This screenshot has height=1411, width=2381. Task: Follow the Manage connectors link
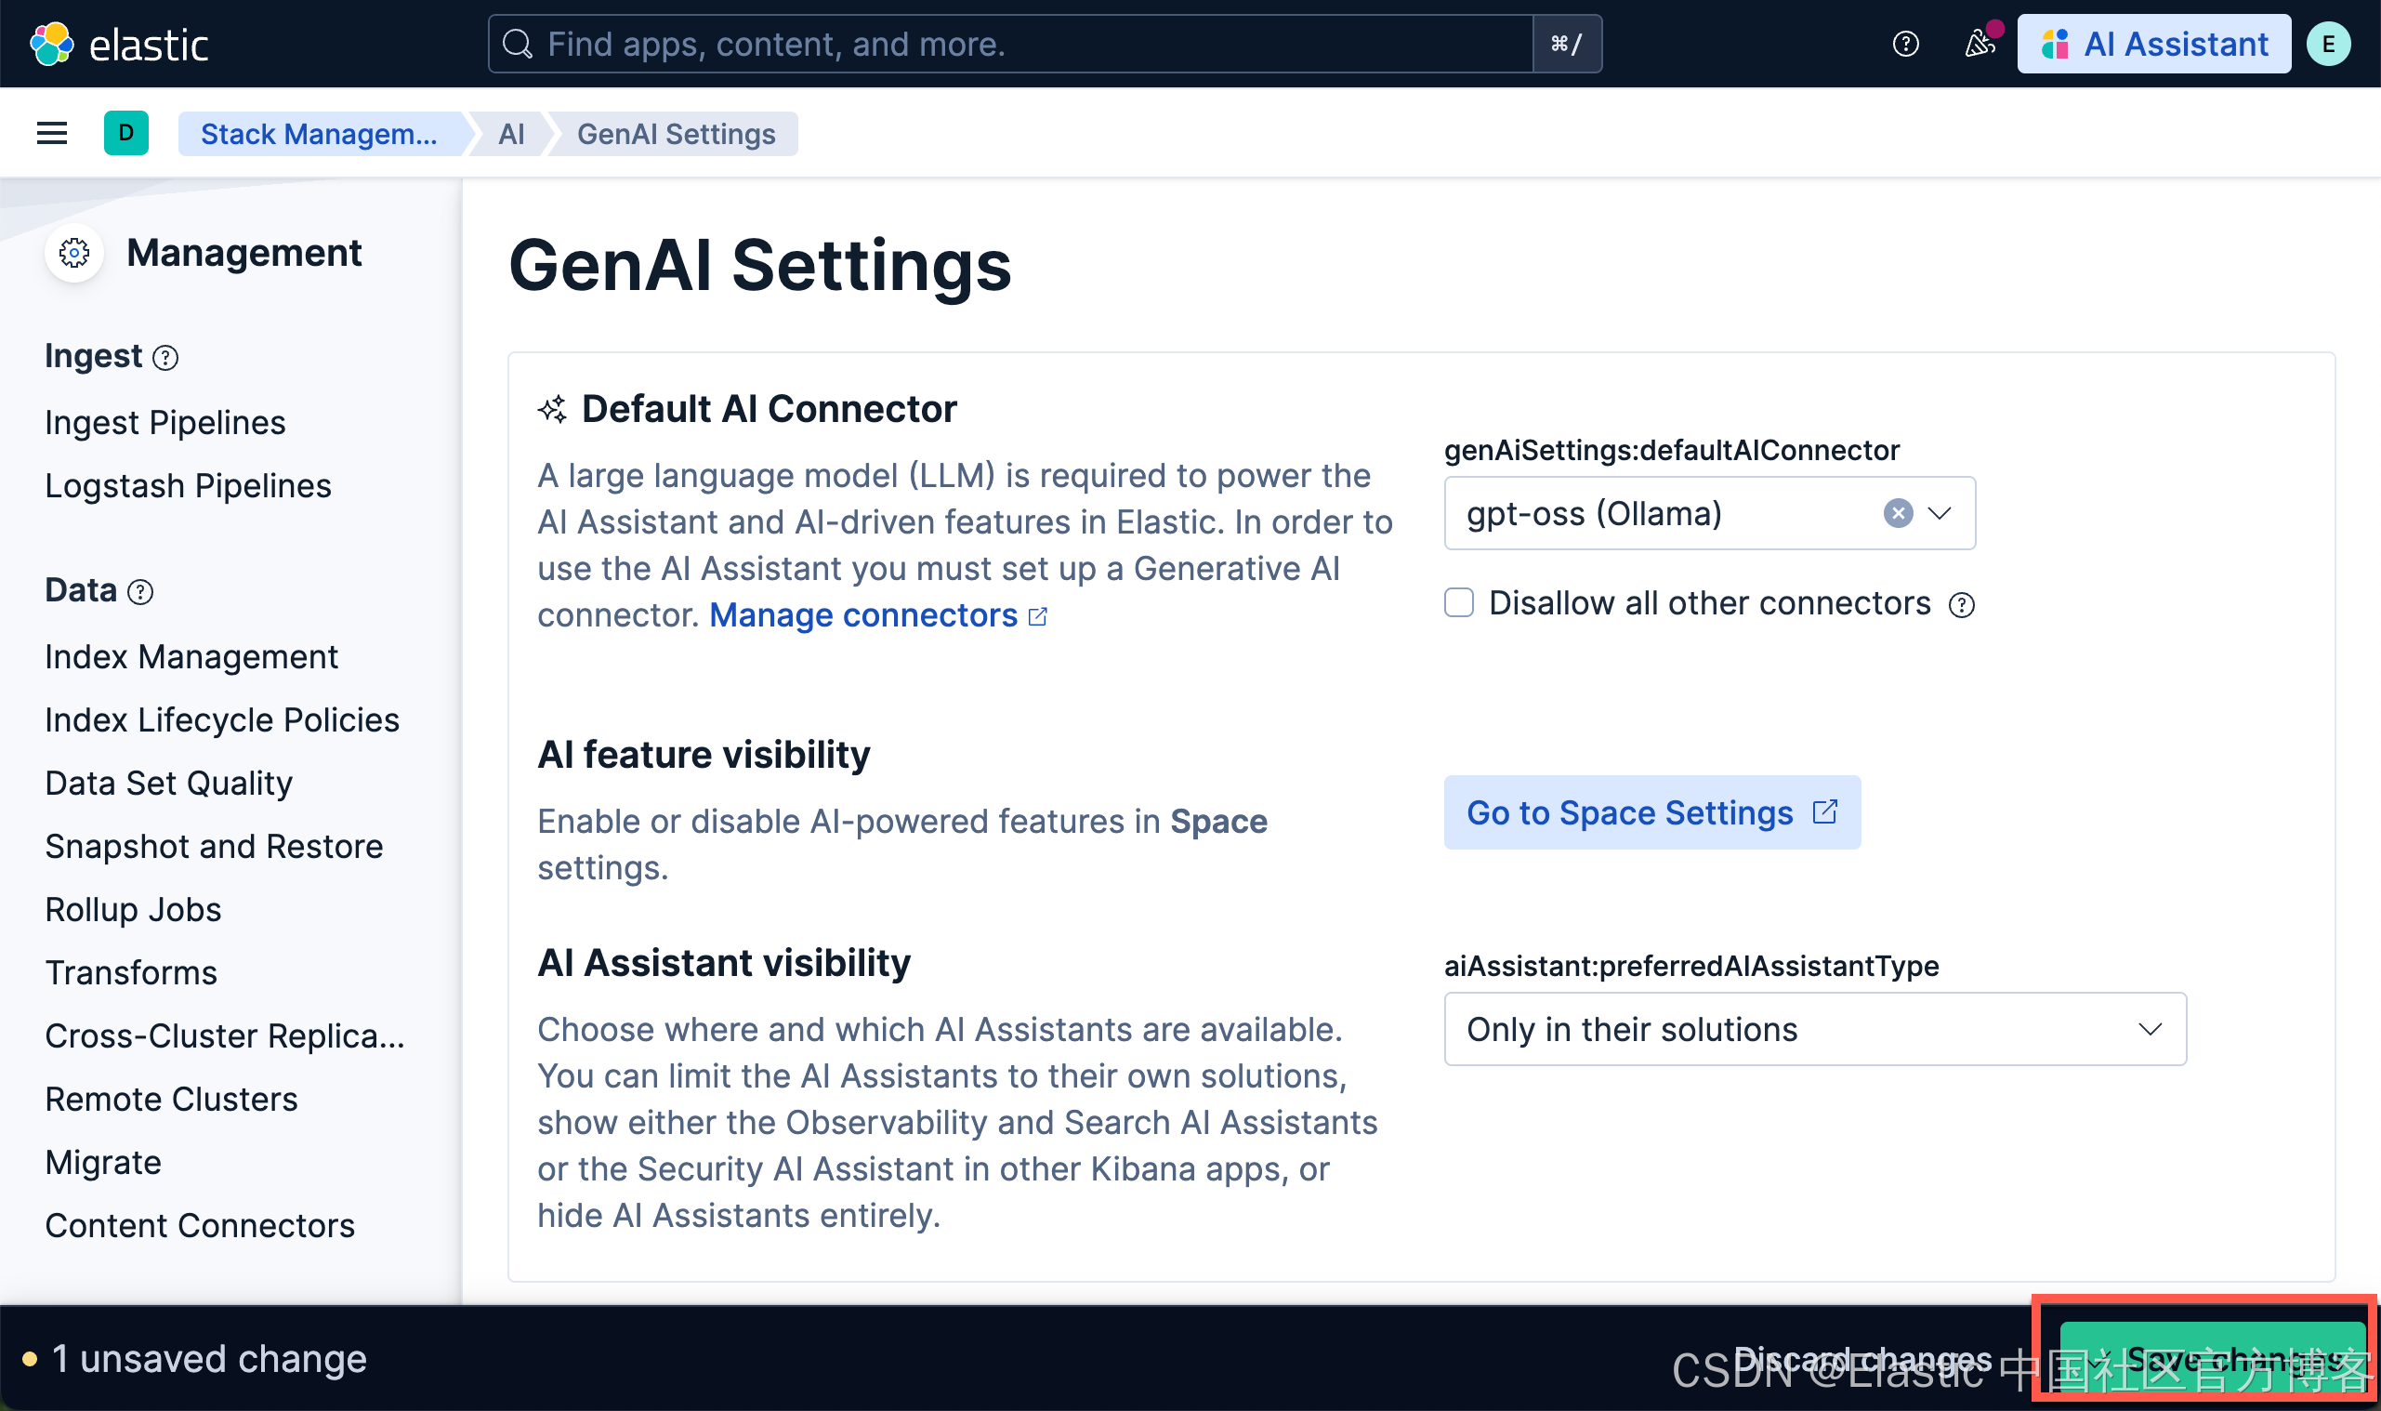[x=863, y=615]
